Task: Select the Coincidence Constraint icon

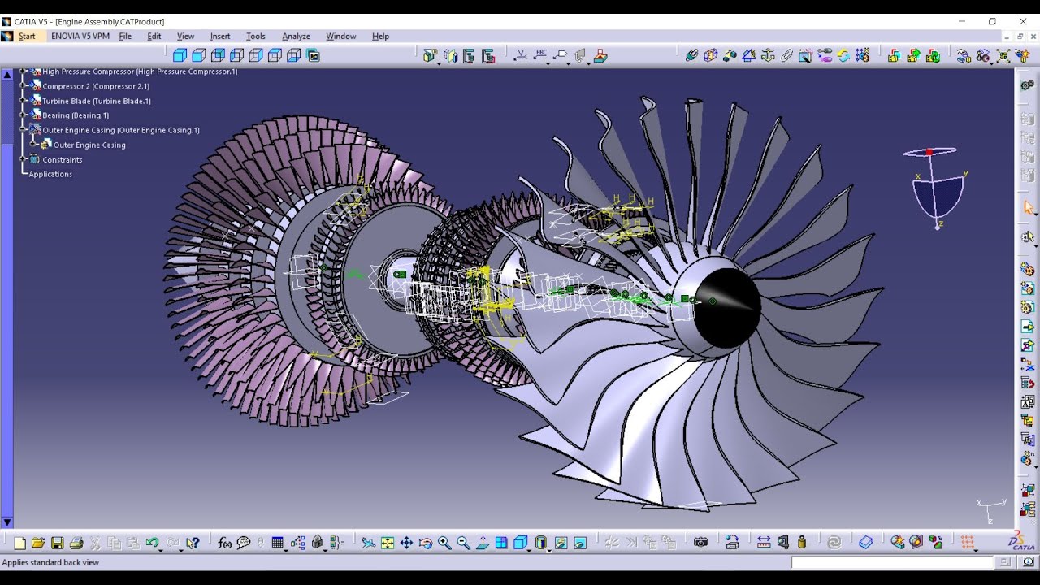Action: tap(691, 55)
